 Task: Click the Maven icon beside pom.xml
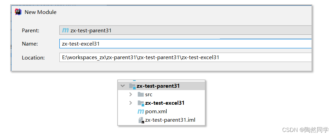click(140, 112)
